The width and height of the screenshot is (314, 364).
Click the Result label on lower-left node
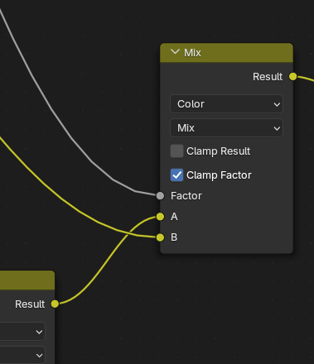[x=30, y=304]
